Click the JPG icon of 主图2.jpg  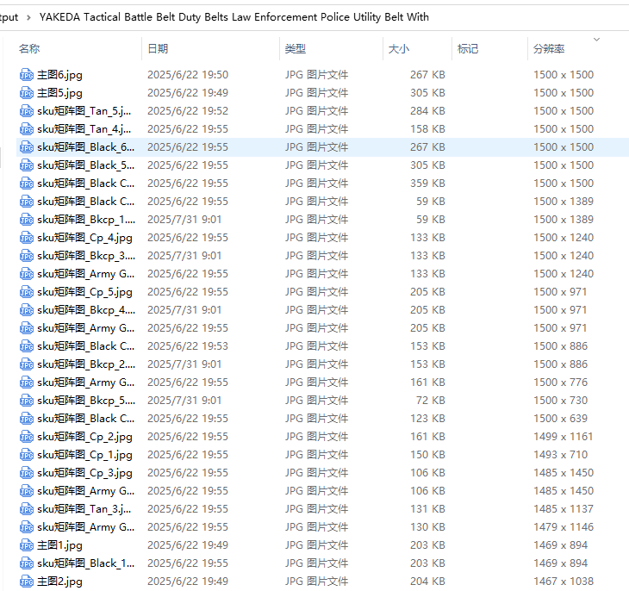[27, 581]
